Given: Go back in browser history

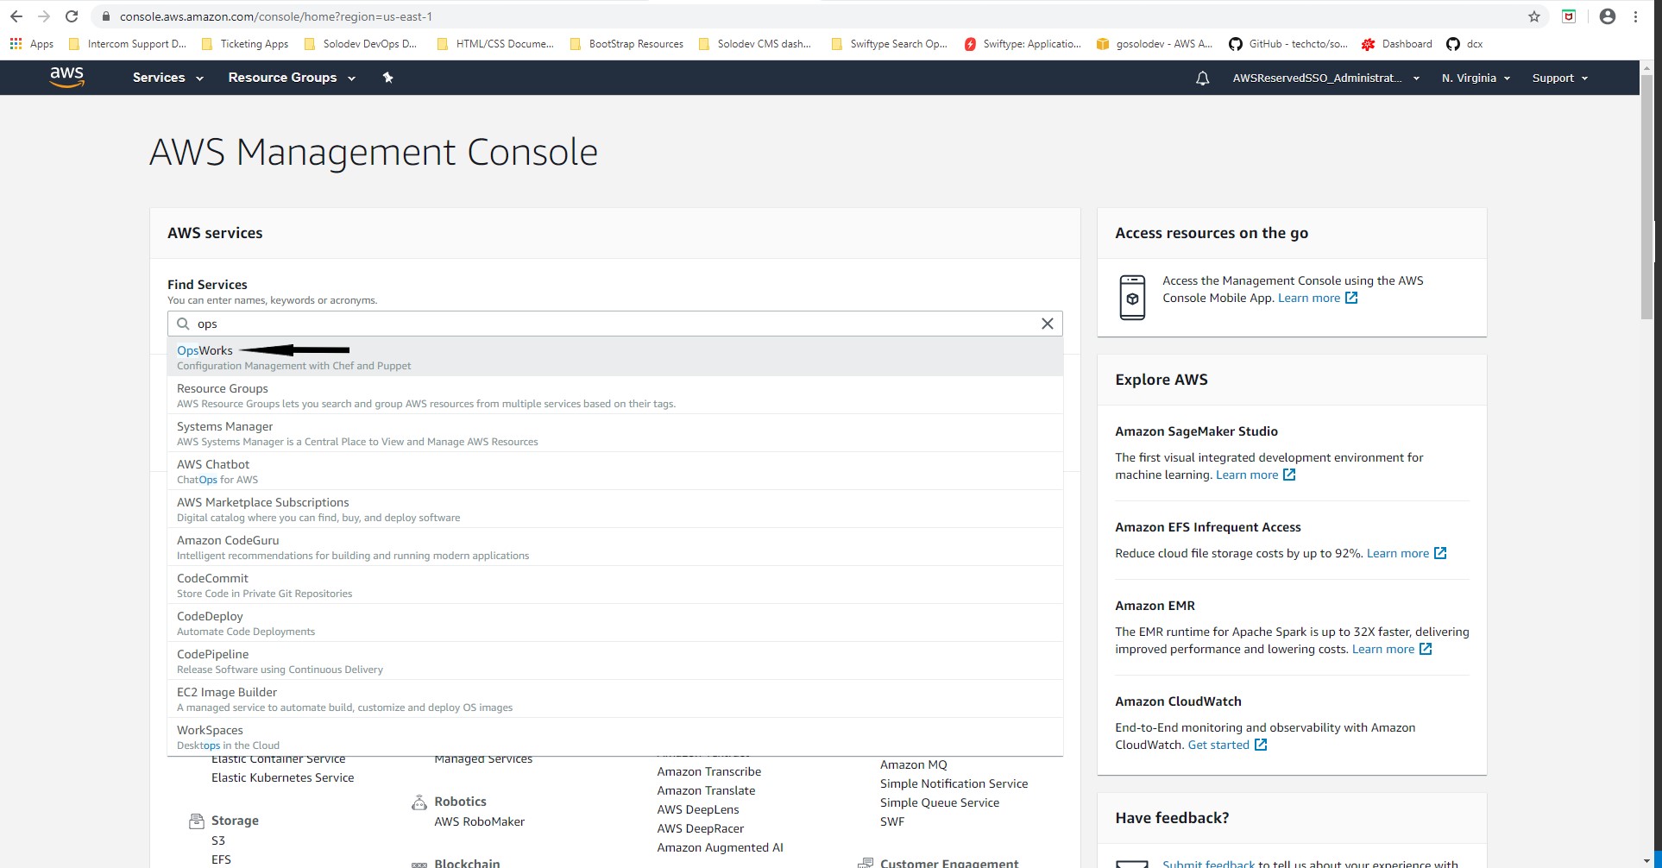Looking at the screenshot, I should click(16, 16).
